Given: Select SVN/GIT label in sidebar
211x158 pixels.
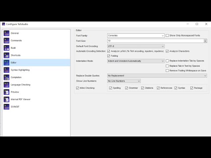Looking at the screenshot, I should (15, 107).
